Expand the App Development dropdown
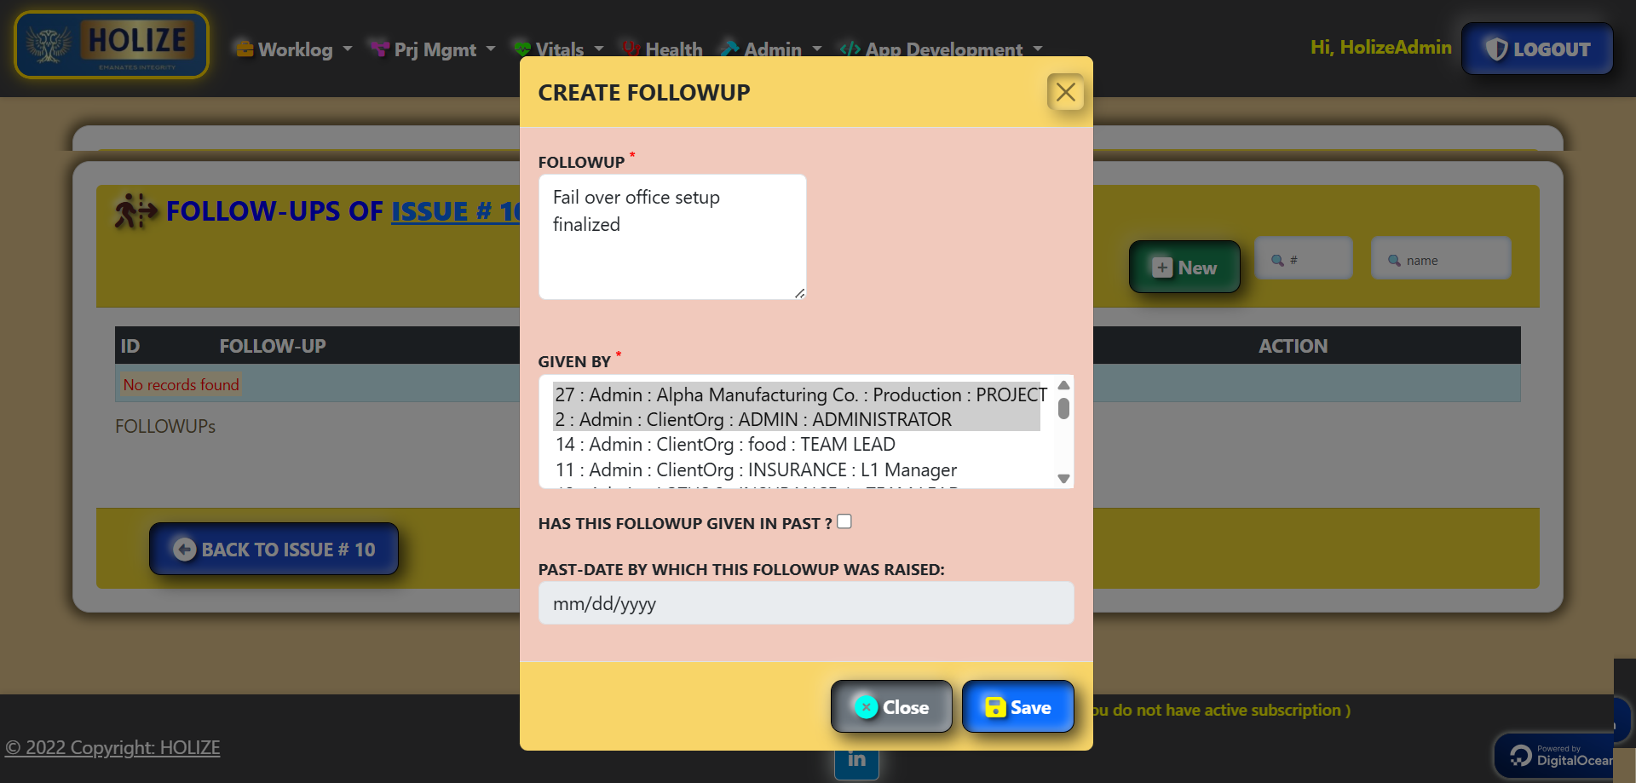Image resolution: width=1636 pixels, height=783 pixels. coord(943,49)
